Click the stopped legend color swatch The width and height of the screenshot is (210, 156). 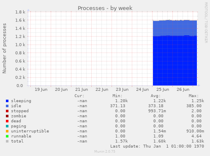pyautogui.click(x=7, y=111)
